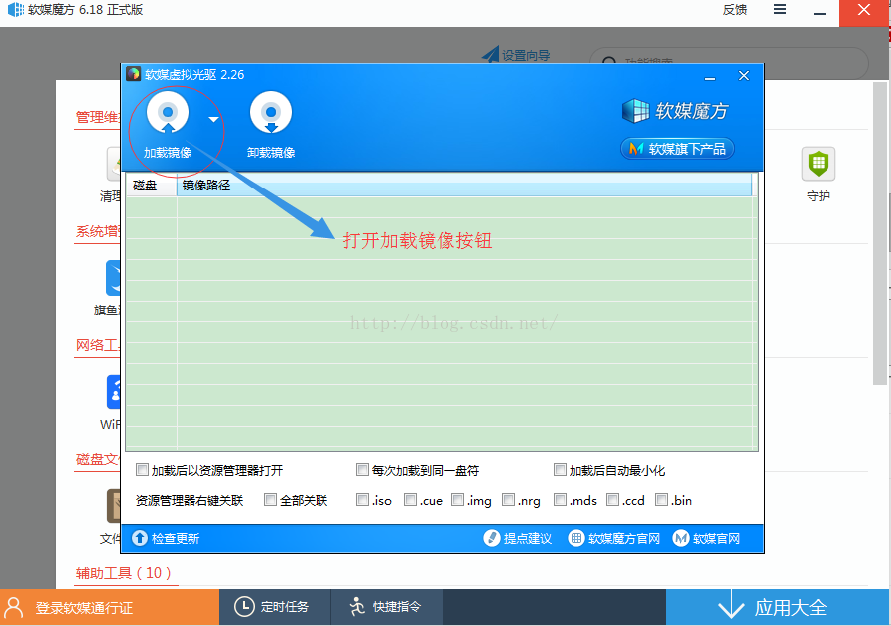
Task: Click the 检查更新 up-arrow icon
Action: (140, 538)
